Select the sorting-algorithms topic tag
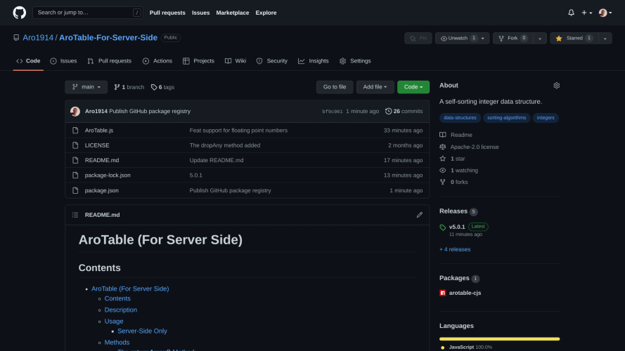This screenshot has width=625, height=351. [507, 118]
